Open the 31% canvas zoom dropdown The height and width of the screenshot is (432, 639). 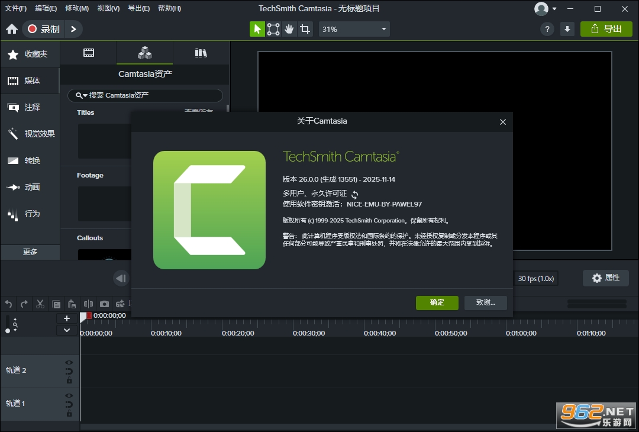(x=354, y=29)
